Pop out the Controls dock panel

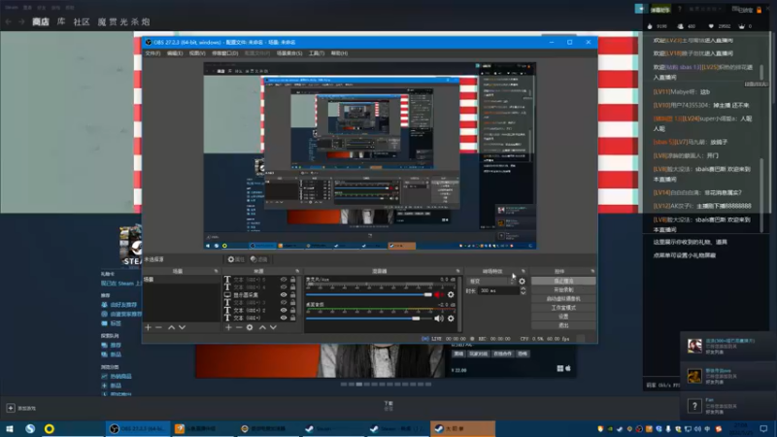pyautogui.click(x=592, y=271)
